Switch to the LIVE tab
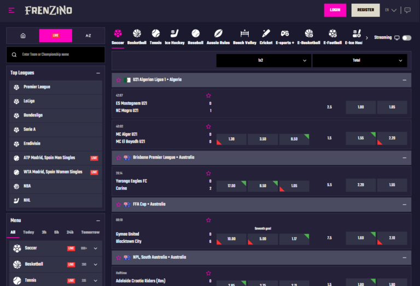 (55, 36)
